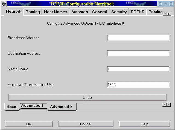Click the Broadcast Address label
Screen dimensions: 175x130
(x=24, y=38)
